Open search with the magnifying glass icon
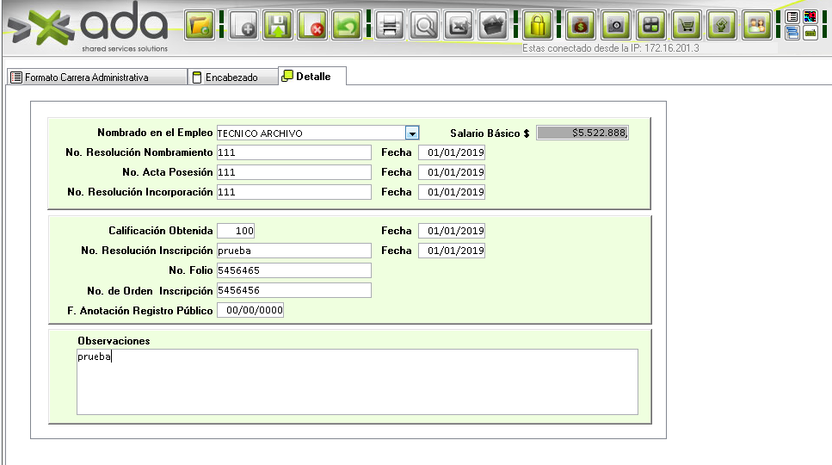Image resolution: width=832 pixels, height=465 pixels. (424, 25)
